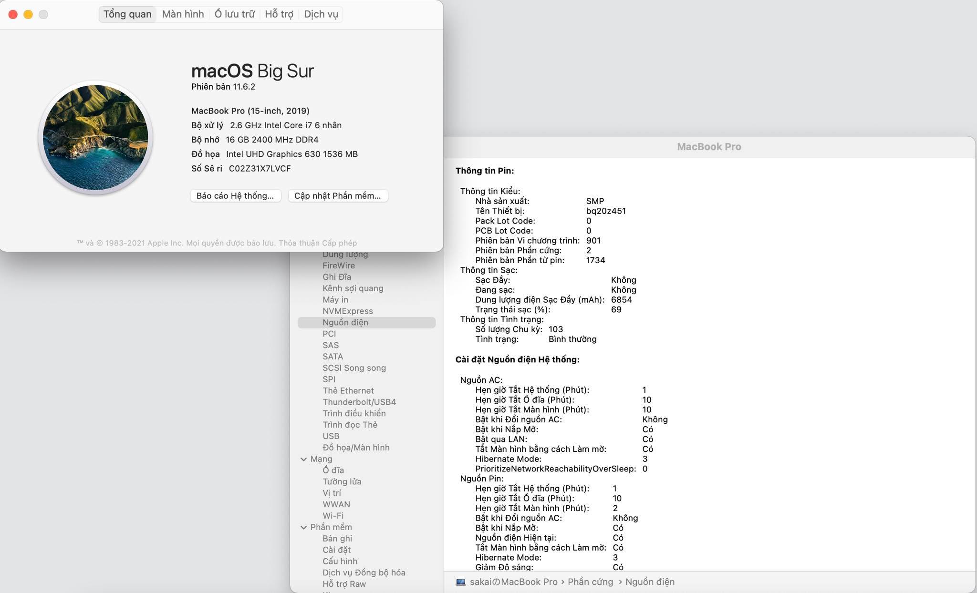
Task: Collapse the Mạng section chevron
Action: (x=303, y=459)
